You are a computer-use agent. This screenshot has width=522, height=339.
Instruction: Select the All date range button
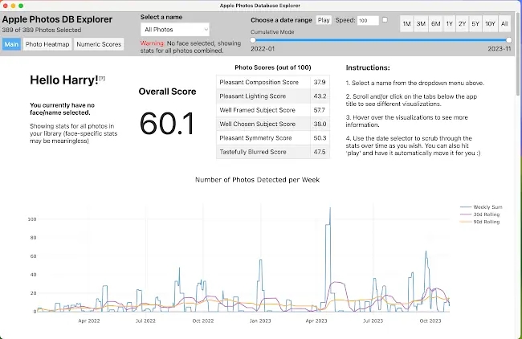[x=504, y=24]
